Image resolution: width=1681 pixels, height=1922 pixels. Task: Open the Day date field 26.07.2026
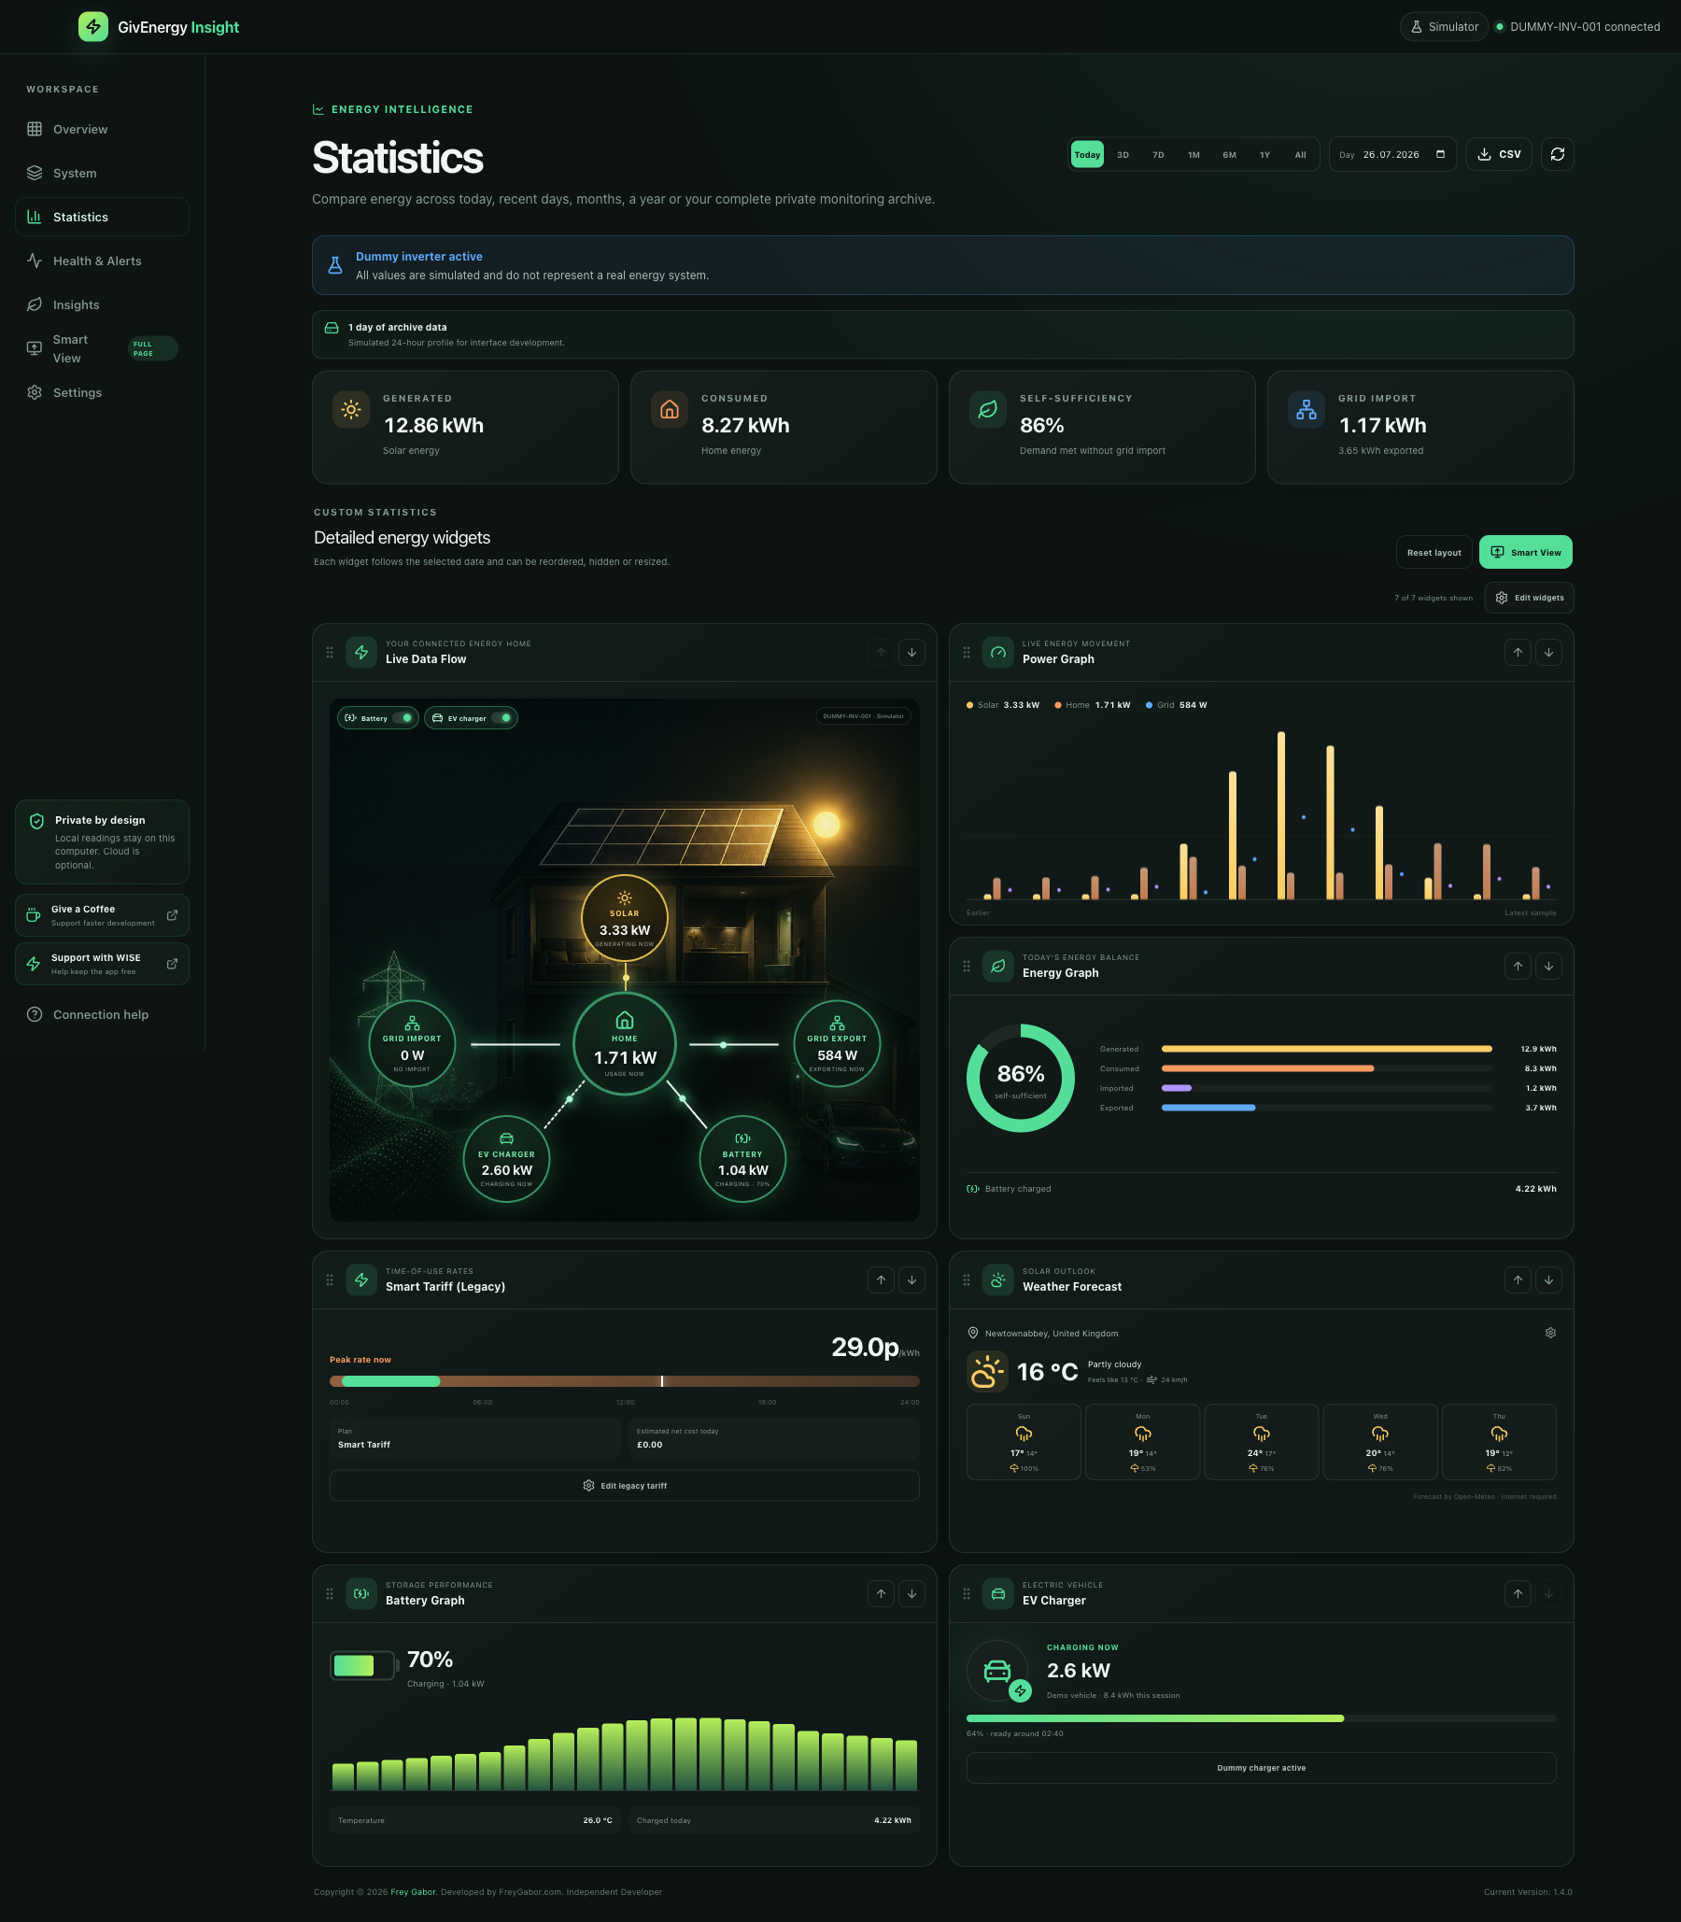(x=1392, y=155)
